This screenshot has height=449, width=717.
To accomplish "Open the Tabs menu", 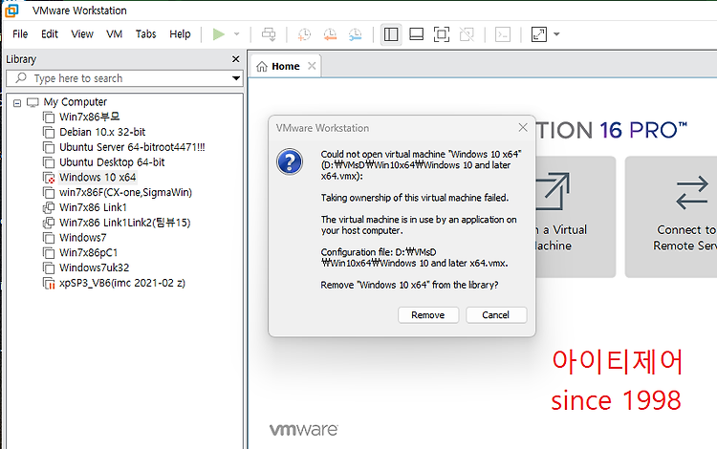I will pos(146,34).
